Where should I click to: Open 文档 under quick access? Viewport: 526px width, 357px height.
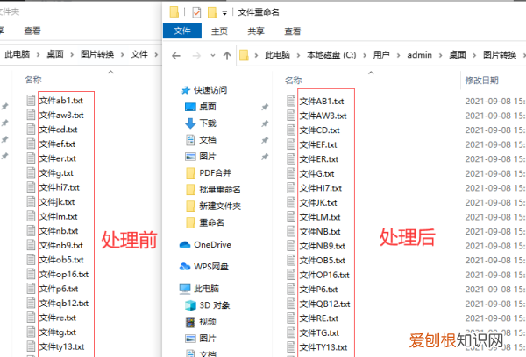pos(208,140)
